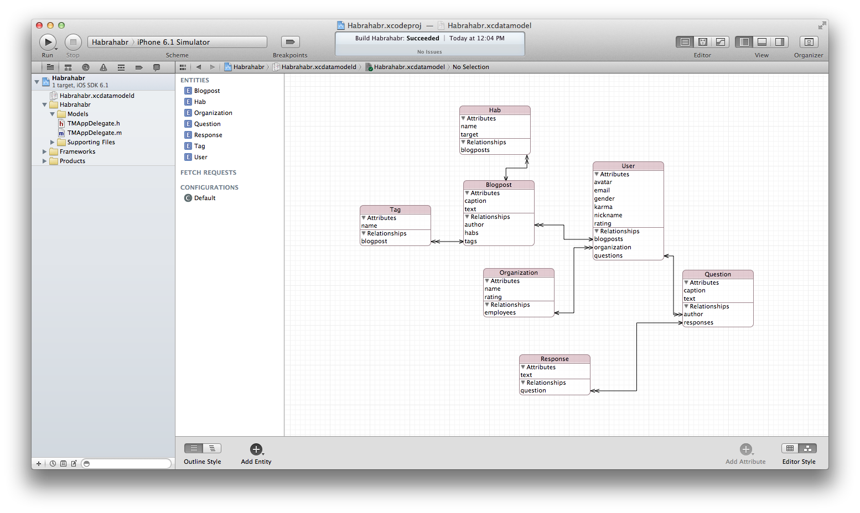This screenshot has height=513, width=860.
Task: Show the Search navigator
Action: point(86,67)
